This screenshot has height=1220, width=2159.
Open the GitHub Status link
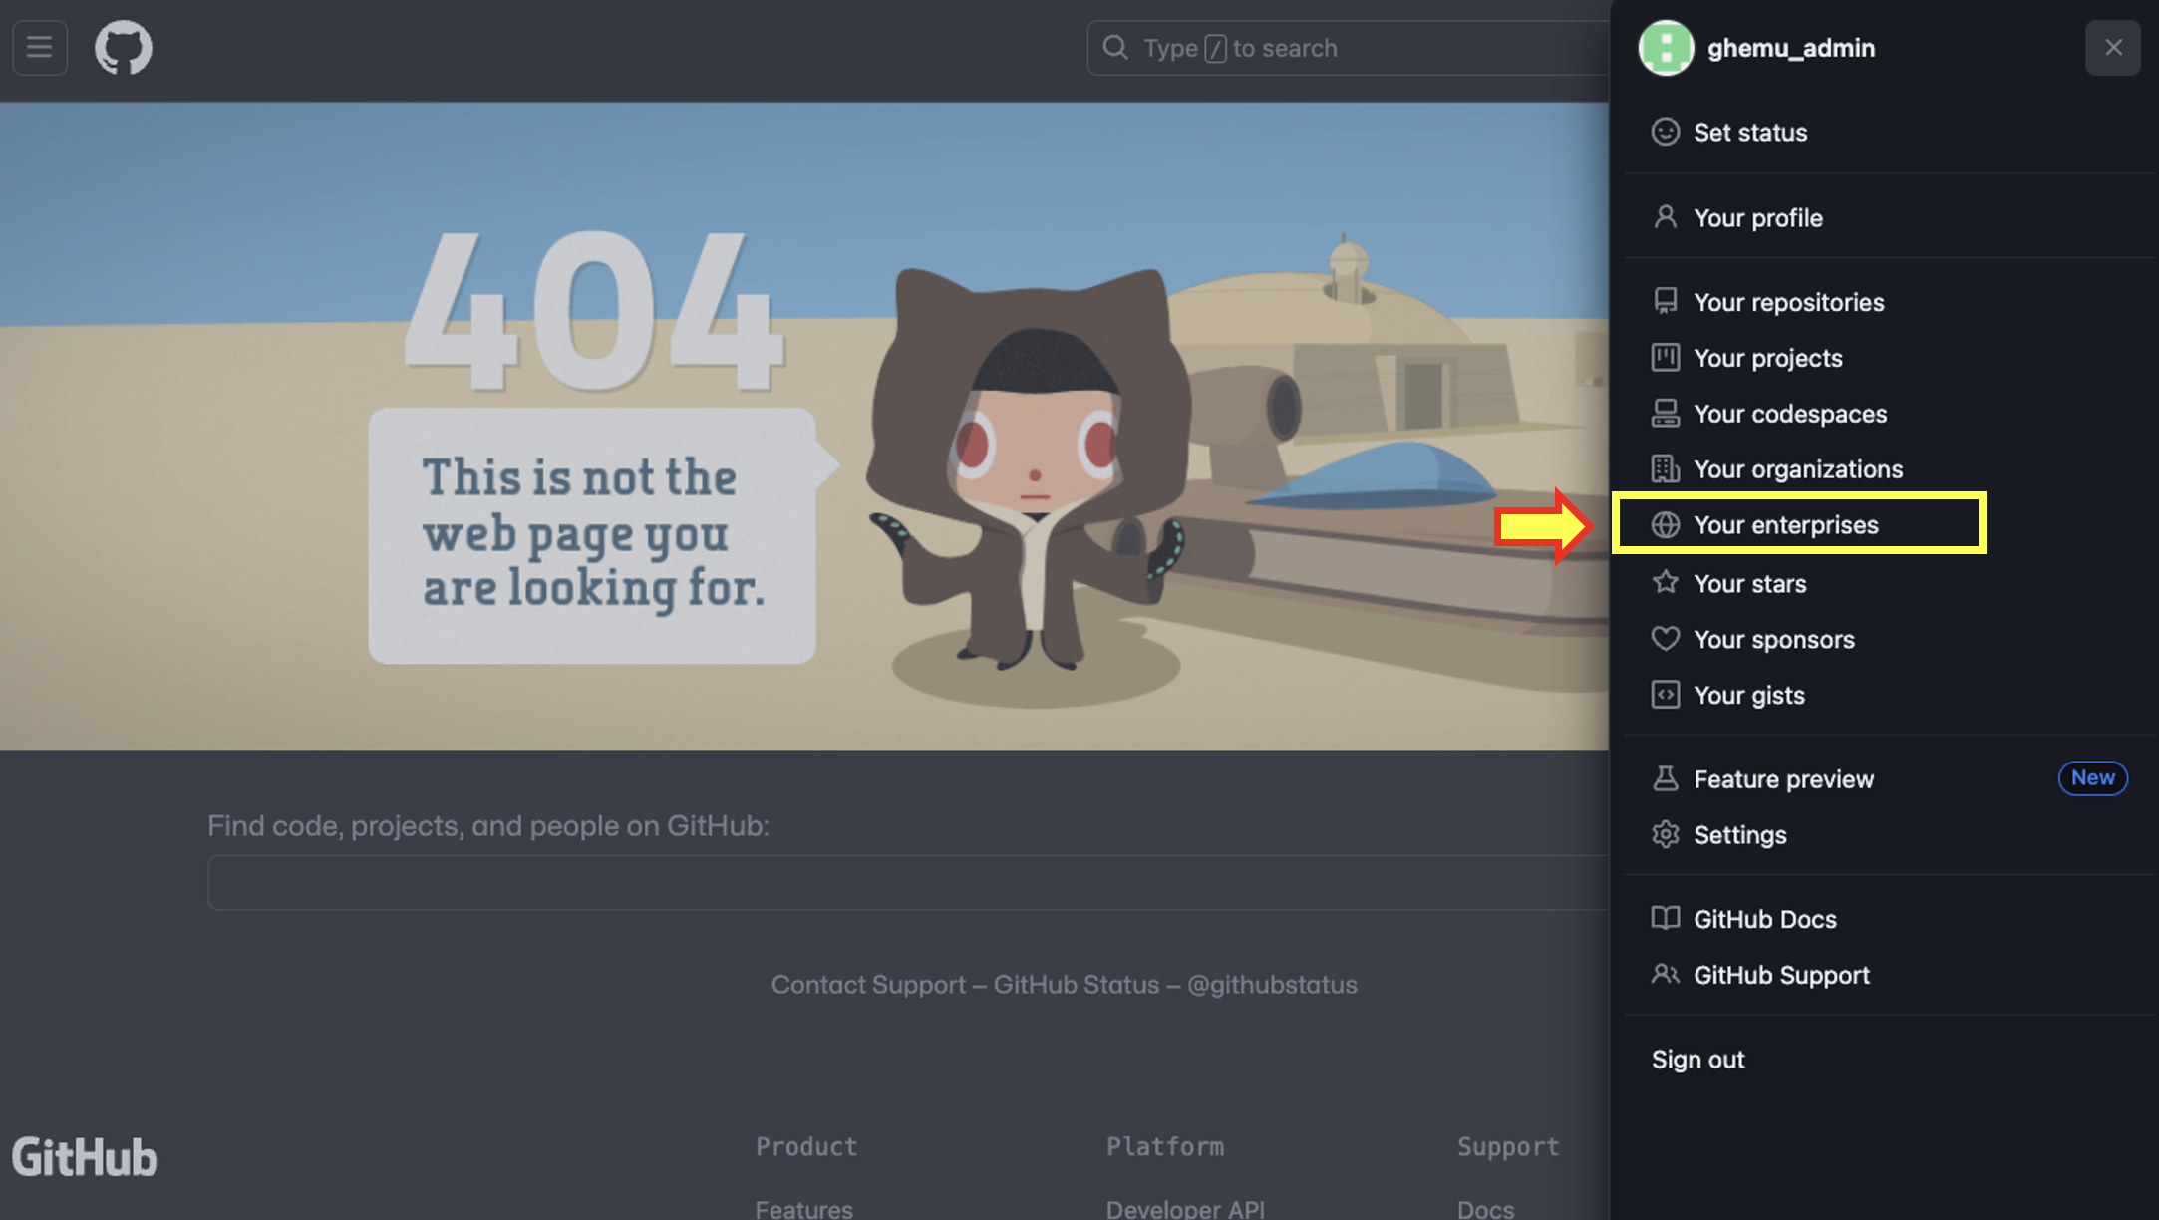click(1076, 984)
